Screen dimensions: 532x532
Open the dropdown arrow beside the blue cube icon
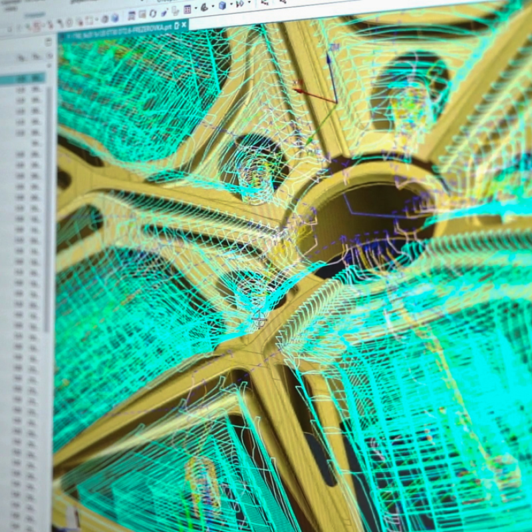pyautogui.click(x=230, y=5)
